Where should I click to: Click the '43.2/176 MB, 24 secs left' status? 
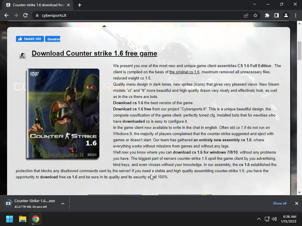[x=31, y=207]
